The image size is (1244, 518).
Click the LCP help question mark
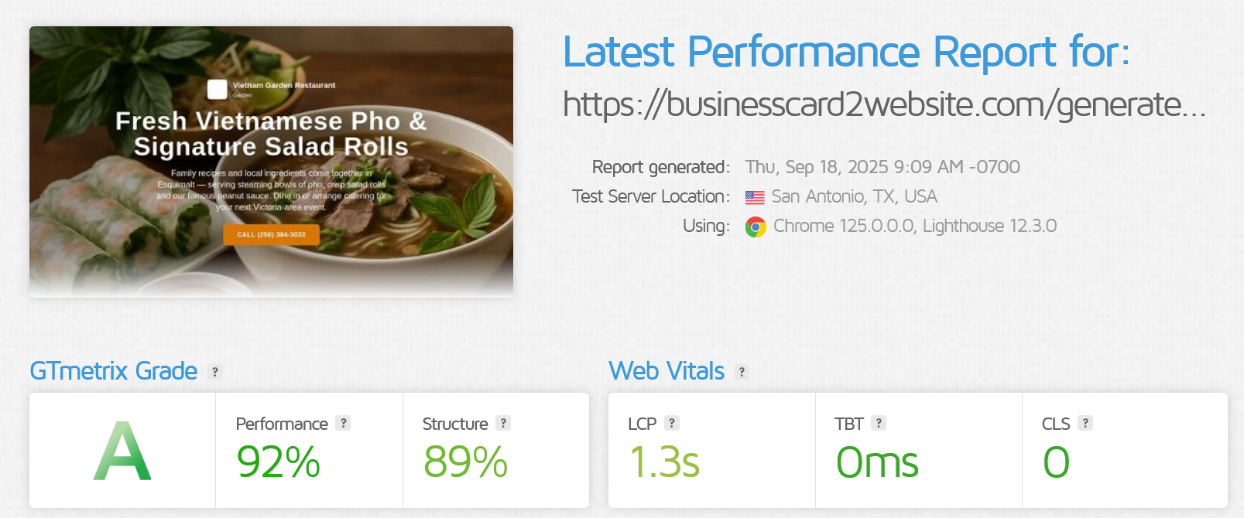pyautogui.click(x=672, y=423)
